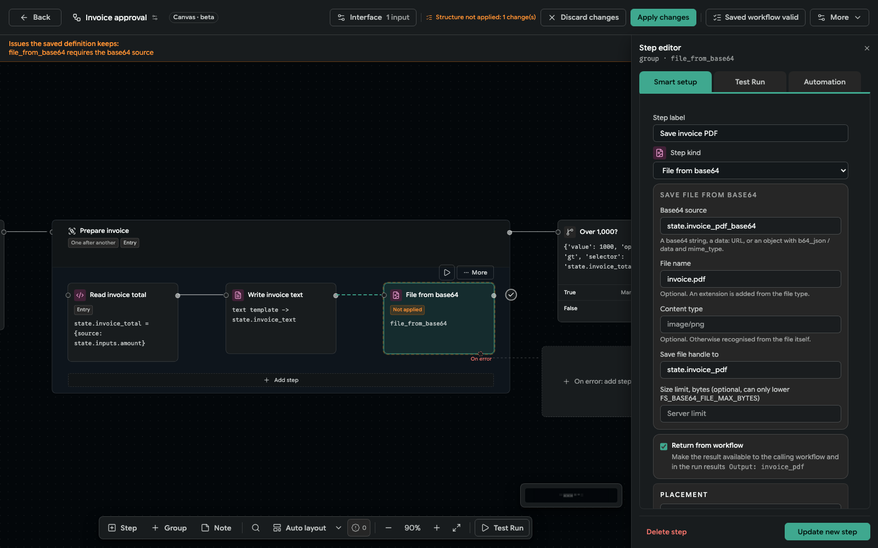The height and width of the screenshot is (548, 878).
Task: Open canvas search with magnifier icon
Action: point(256,528)
